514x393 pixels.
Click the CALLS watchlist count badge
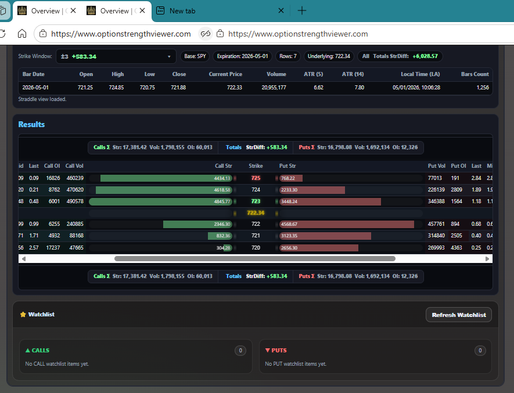click(x=240, y=351)
